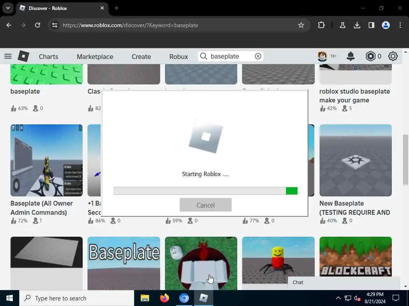Open the browser extensions puzzle icon
409x306 pixels.
tap(322, 25)
